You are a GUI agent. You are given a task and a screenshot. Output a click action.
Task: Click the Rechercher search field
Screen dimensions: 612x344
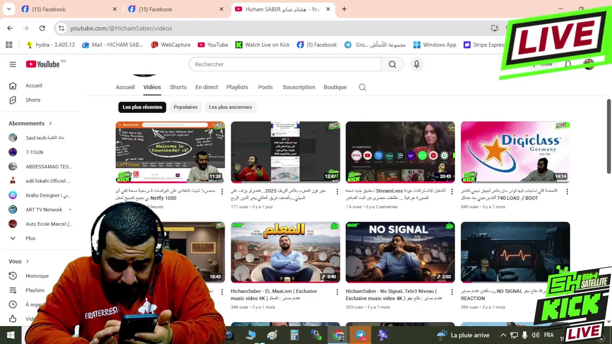click(x=285, y=64)
